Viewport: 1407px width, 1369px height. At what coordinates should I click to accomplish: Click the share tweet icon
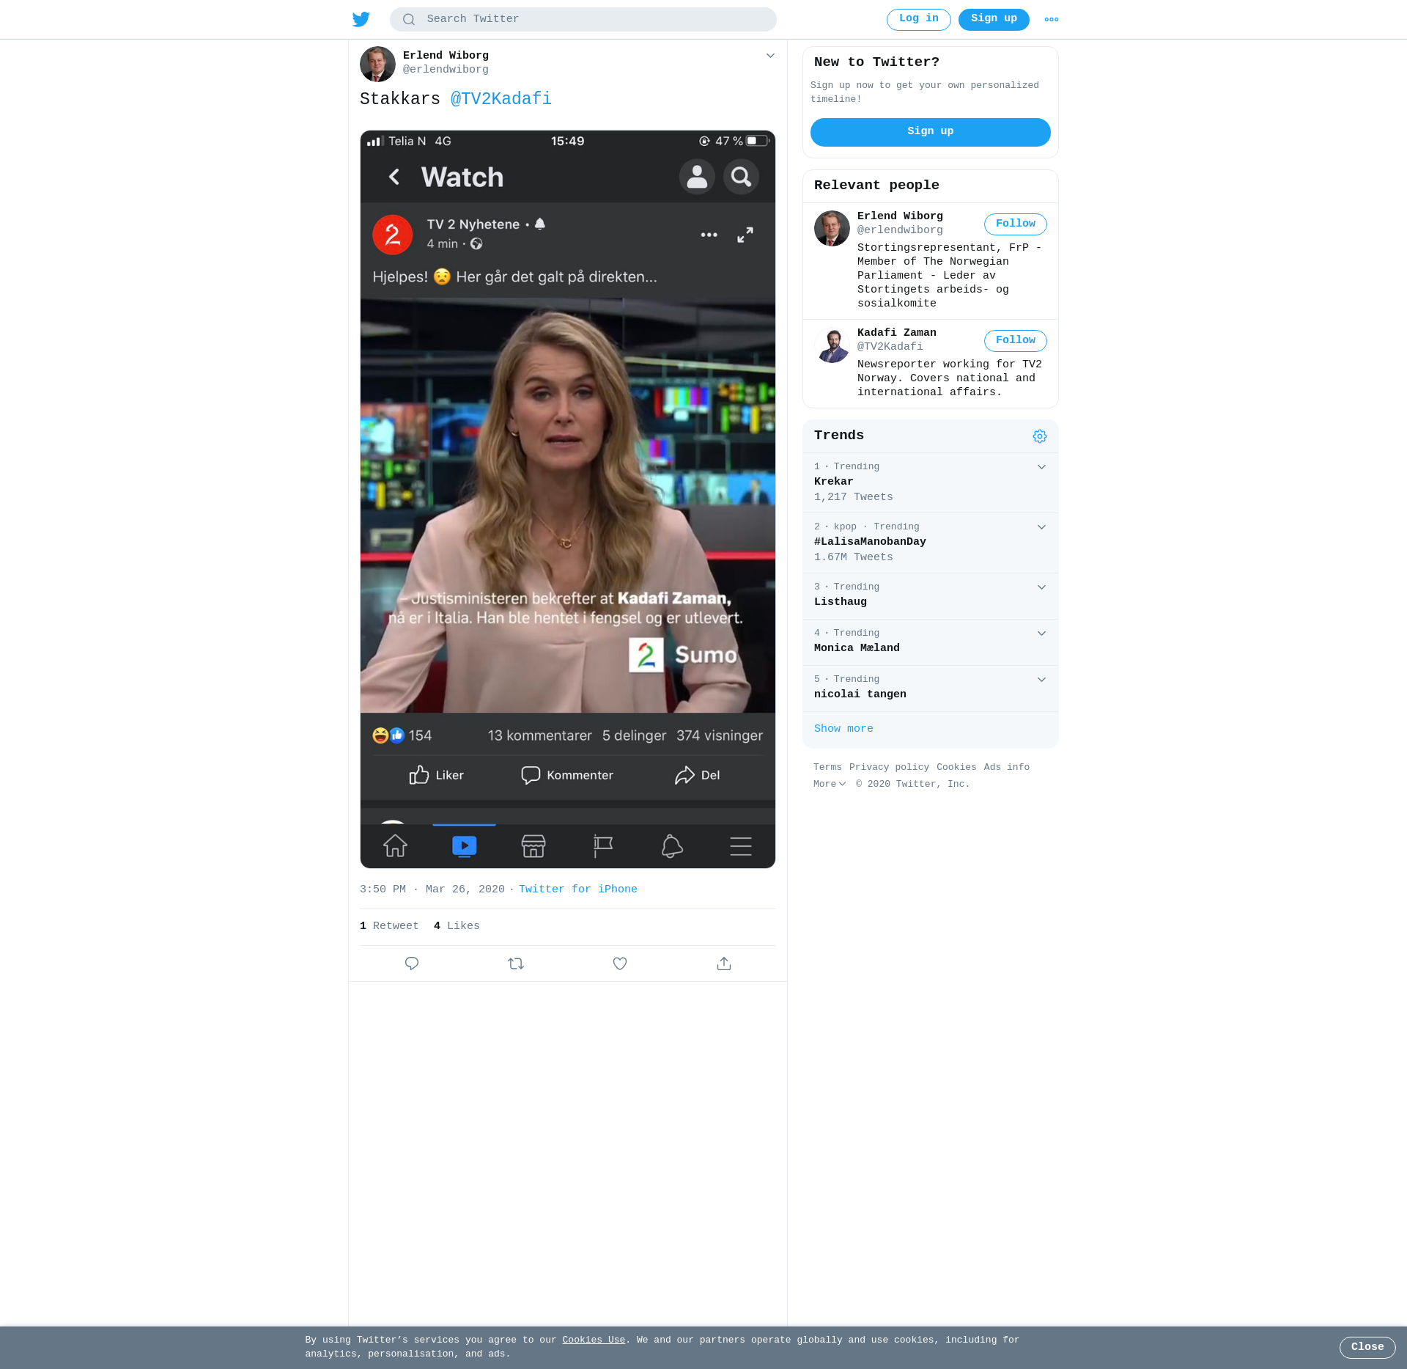point(724,964)
